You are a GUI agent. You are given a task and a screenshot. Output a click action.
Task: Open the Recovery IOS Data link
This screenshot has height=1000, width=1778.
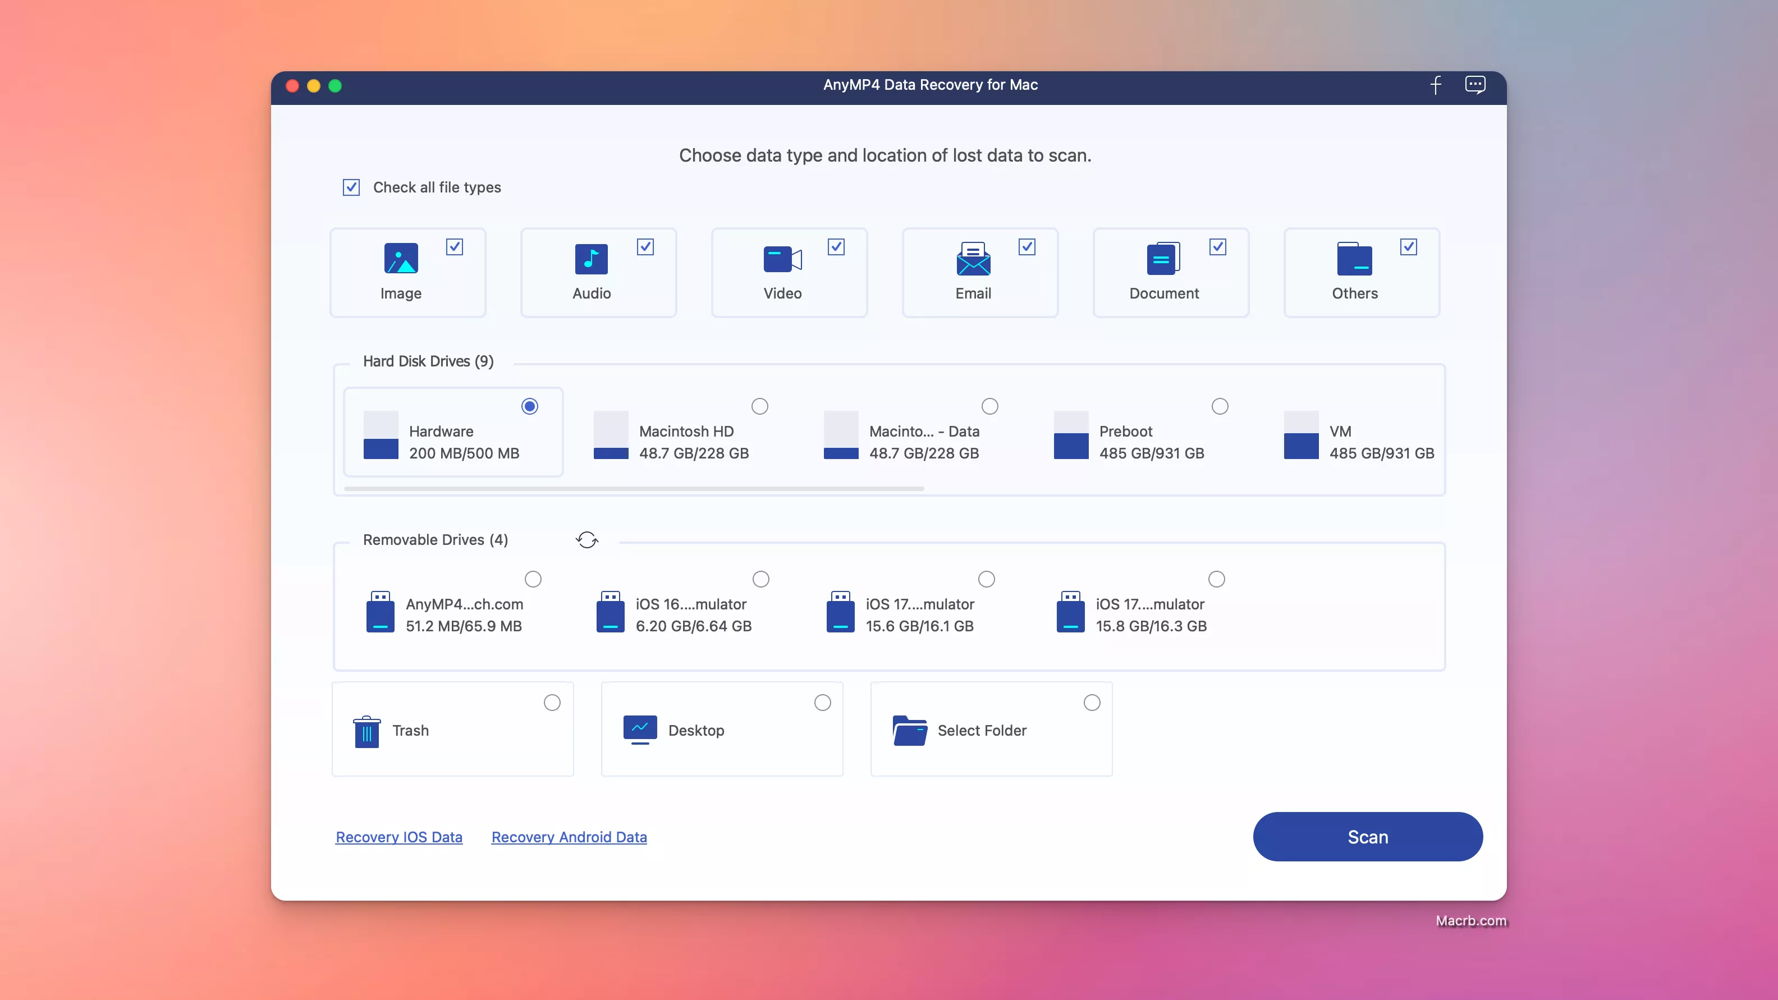399,837
